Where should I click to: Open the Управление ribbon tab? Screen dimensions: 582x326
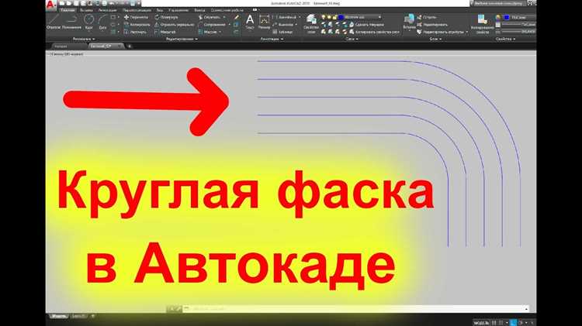click(178, 10)
